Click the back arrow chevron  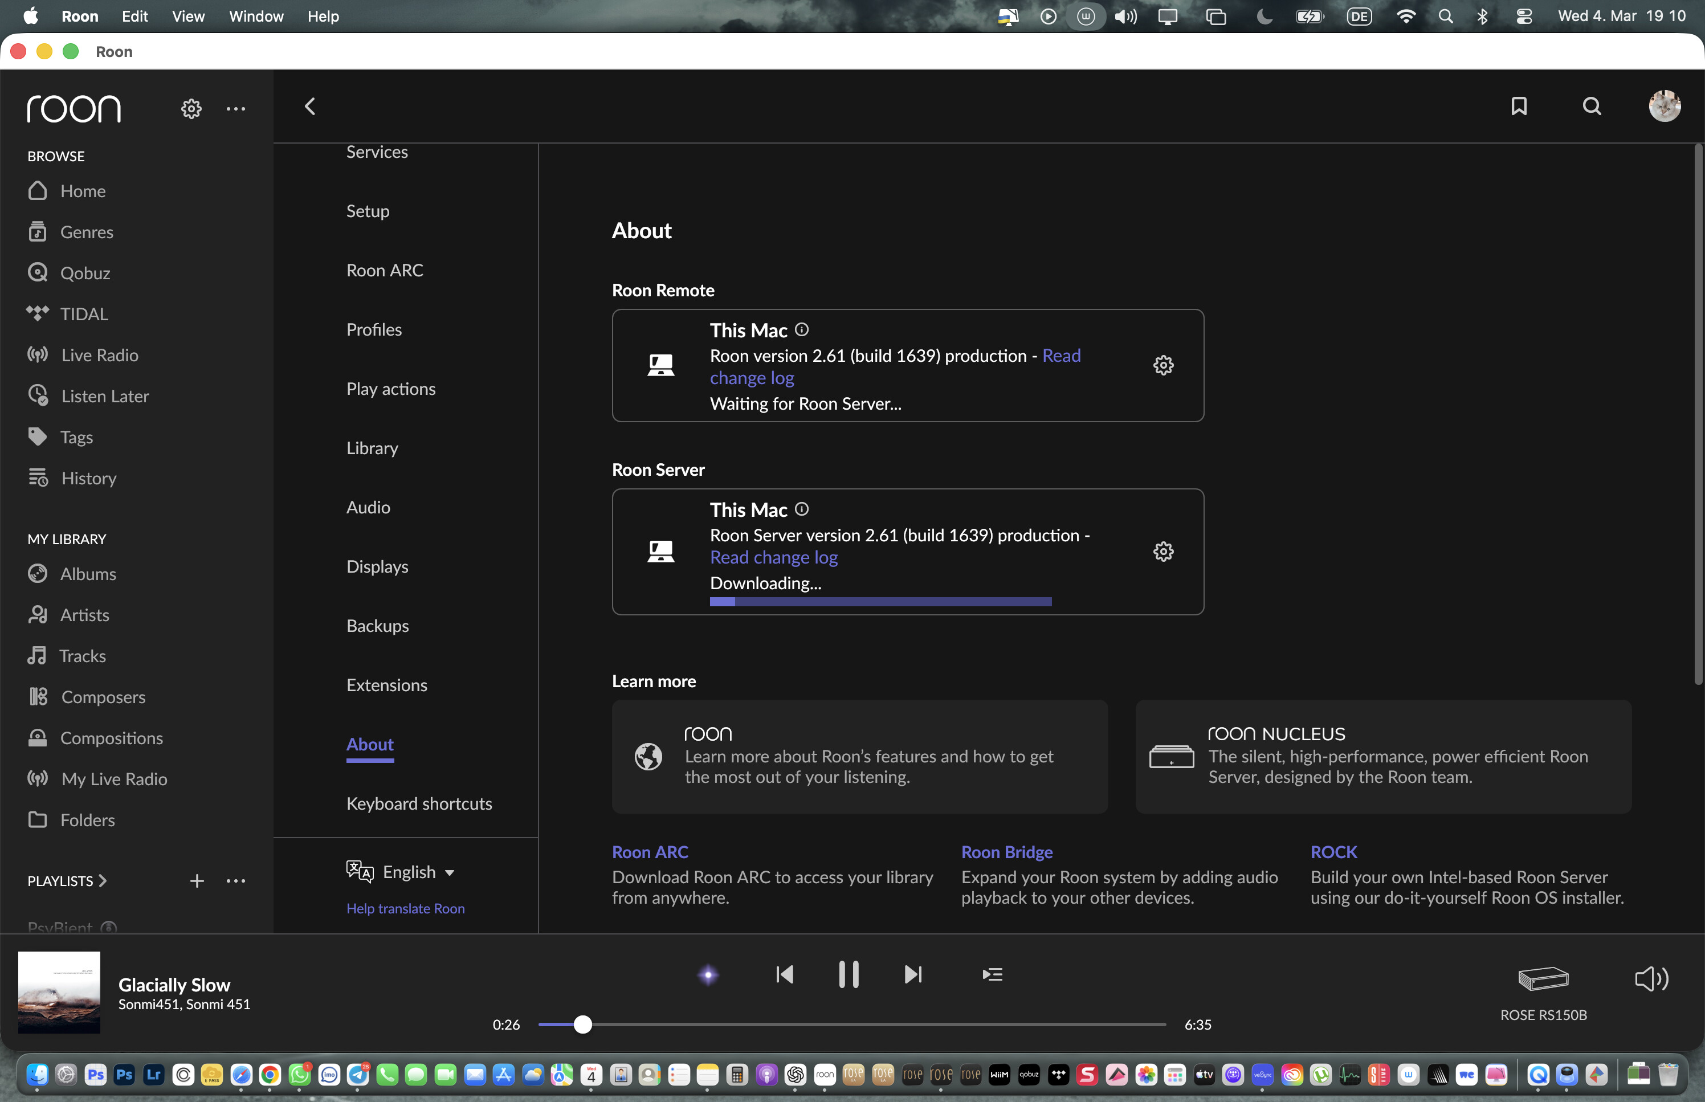click(x=310, y=107)
